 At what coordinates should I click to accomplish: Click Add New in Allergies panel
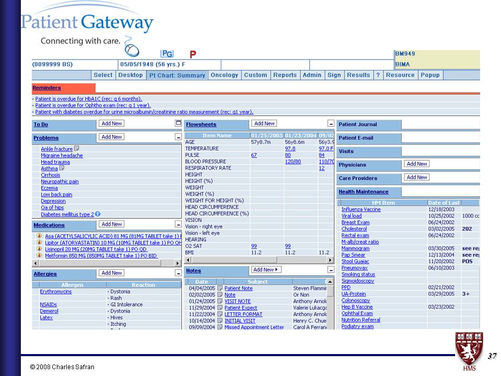tap(112, 273)
